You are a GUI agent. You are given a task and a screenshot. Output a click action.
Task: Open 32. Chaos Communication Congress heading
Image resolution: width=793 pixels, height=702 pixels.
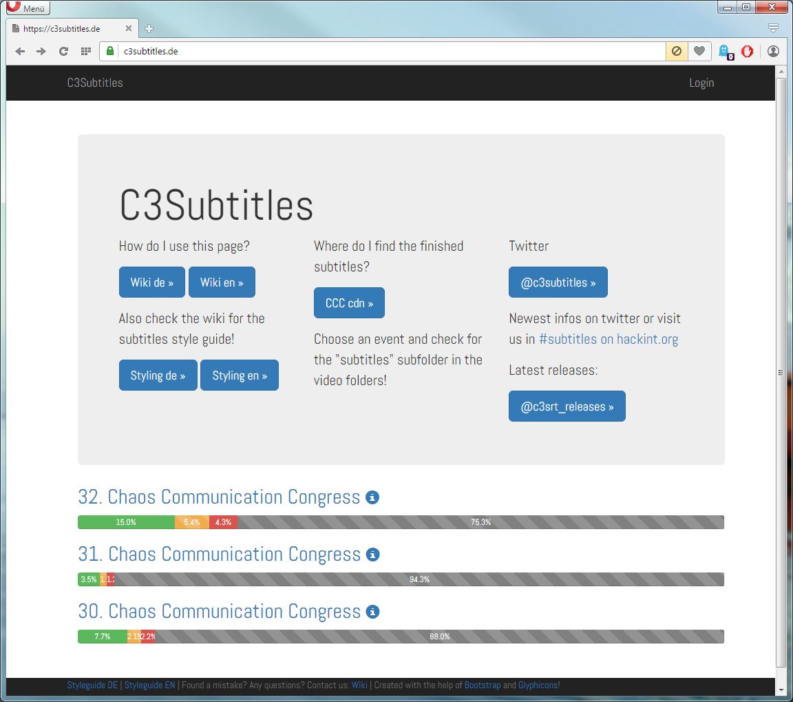tap(219, 497)
